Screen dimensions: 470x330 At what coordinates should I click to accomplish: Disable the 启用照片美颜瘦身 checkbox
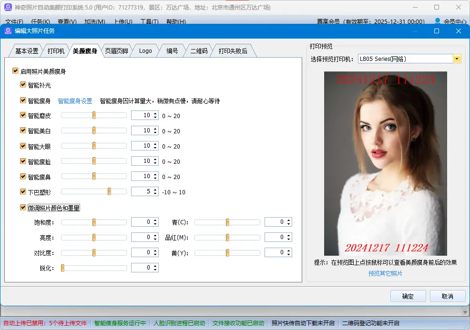tap(16, 71)
